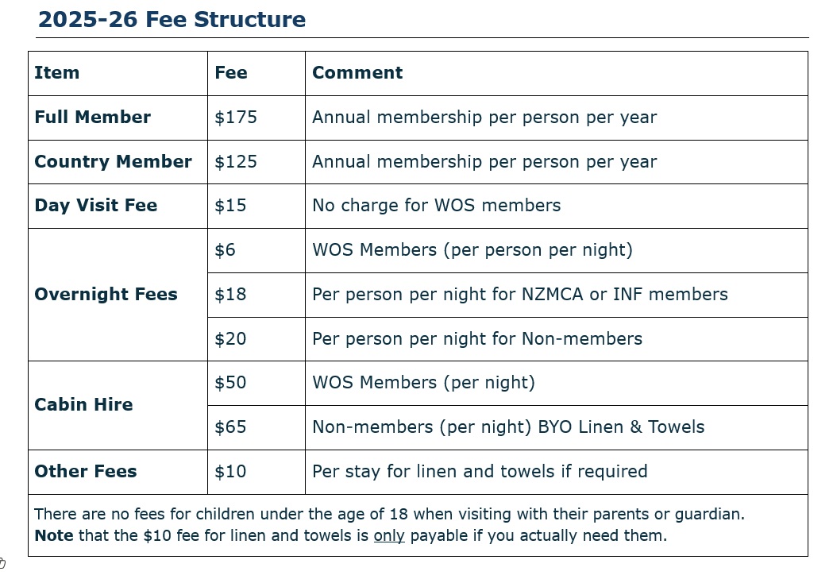Click the $175 fee cell
Viewport: 833px width, 579px height.
[x=236, y=118]
